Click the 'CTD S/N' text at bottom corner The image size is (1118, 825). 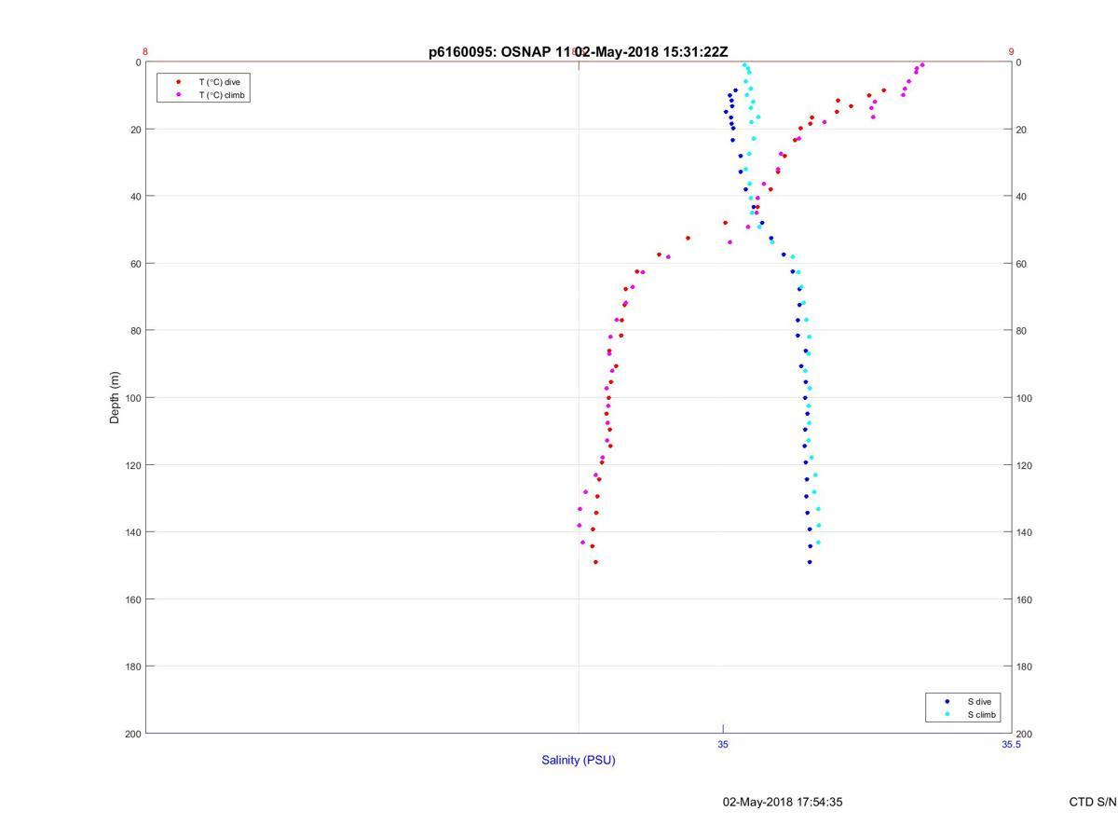(x=1093, y=802)
